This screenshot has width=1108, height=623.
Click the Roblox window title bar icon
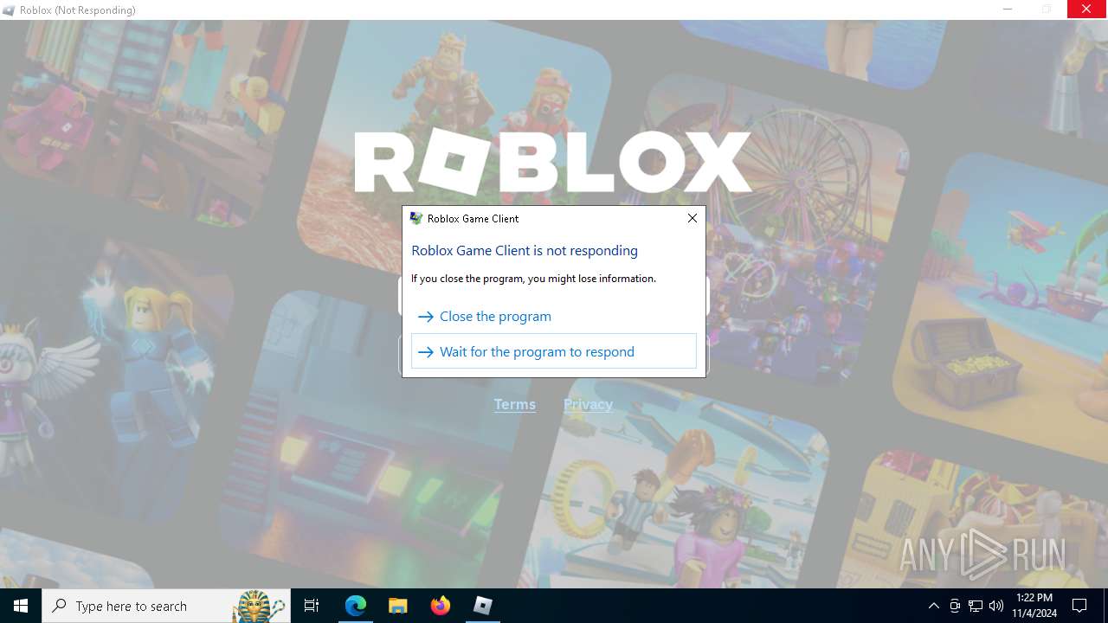coord(9,10)
